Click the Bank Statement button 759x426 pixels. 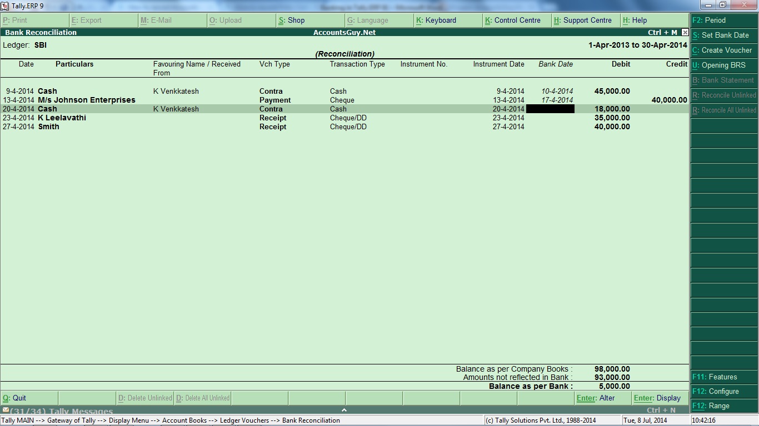pyautogui.click(x=724, y=80)
